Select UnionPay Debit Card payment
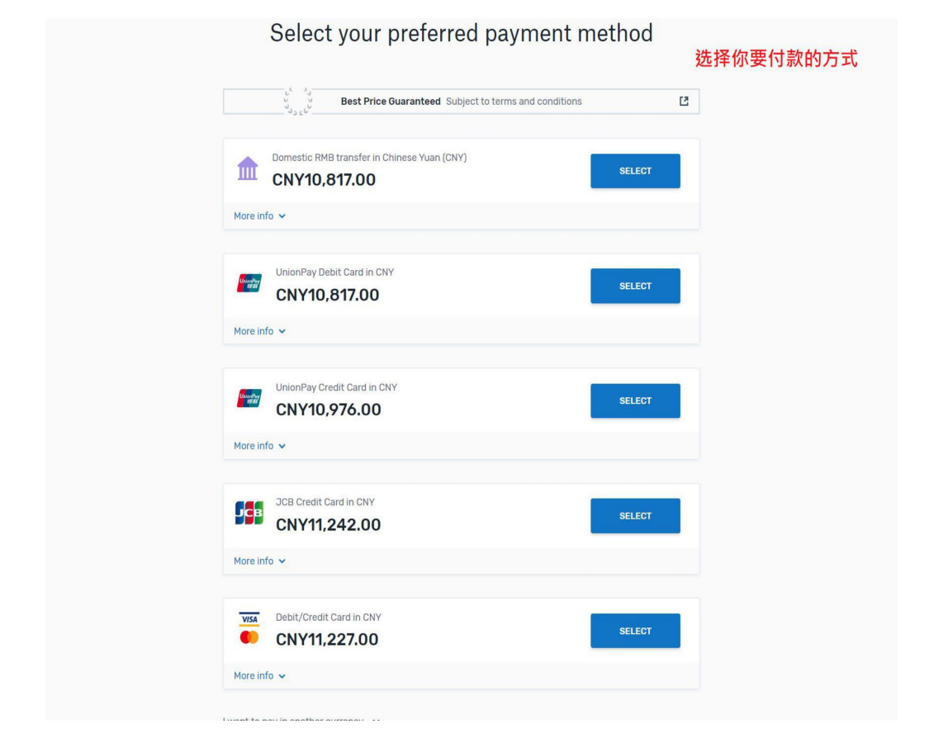 (x=635, y=286)
